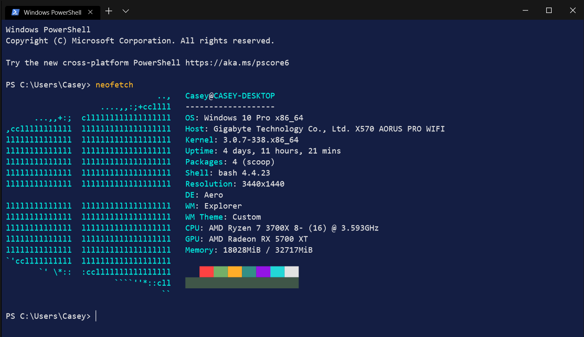Viewport: 584px width, 337px height.
Task: Expand the new tab profile dropdown chevron
Action: pyautogui.click(x=126, y=11)
